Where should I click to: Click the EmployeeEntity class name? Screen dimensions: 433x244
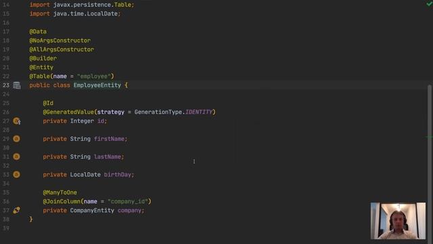[x=97, y=85]
